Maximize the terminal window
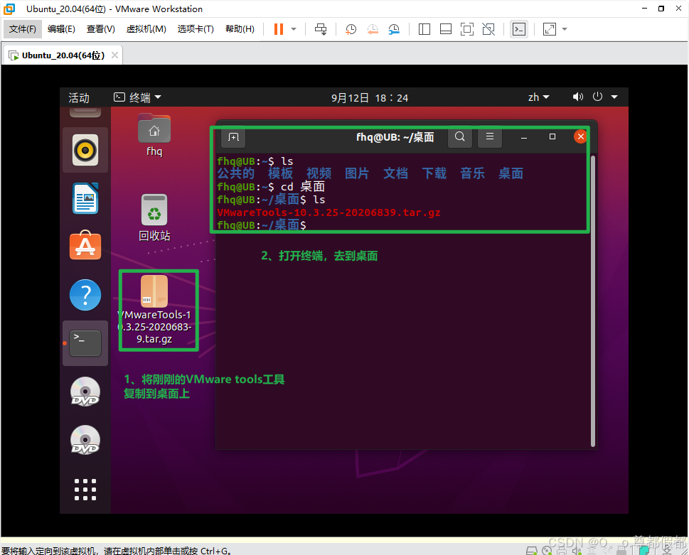The width and height of the screenshot is (689, 555). (x=552, y=137)
